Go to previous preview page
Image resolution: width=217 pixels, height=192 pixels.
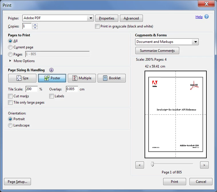pos(140,165)
